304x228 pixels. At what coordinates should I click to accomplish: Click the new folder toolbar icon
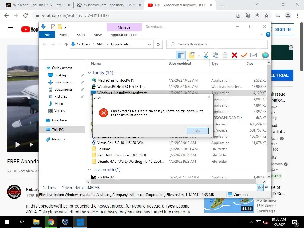click(192, 55)
